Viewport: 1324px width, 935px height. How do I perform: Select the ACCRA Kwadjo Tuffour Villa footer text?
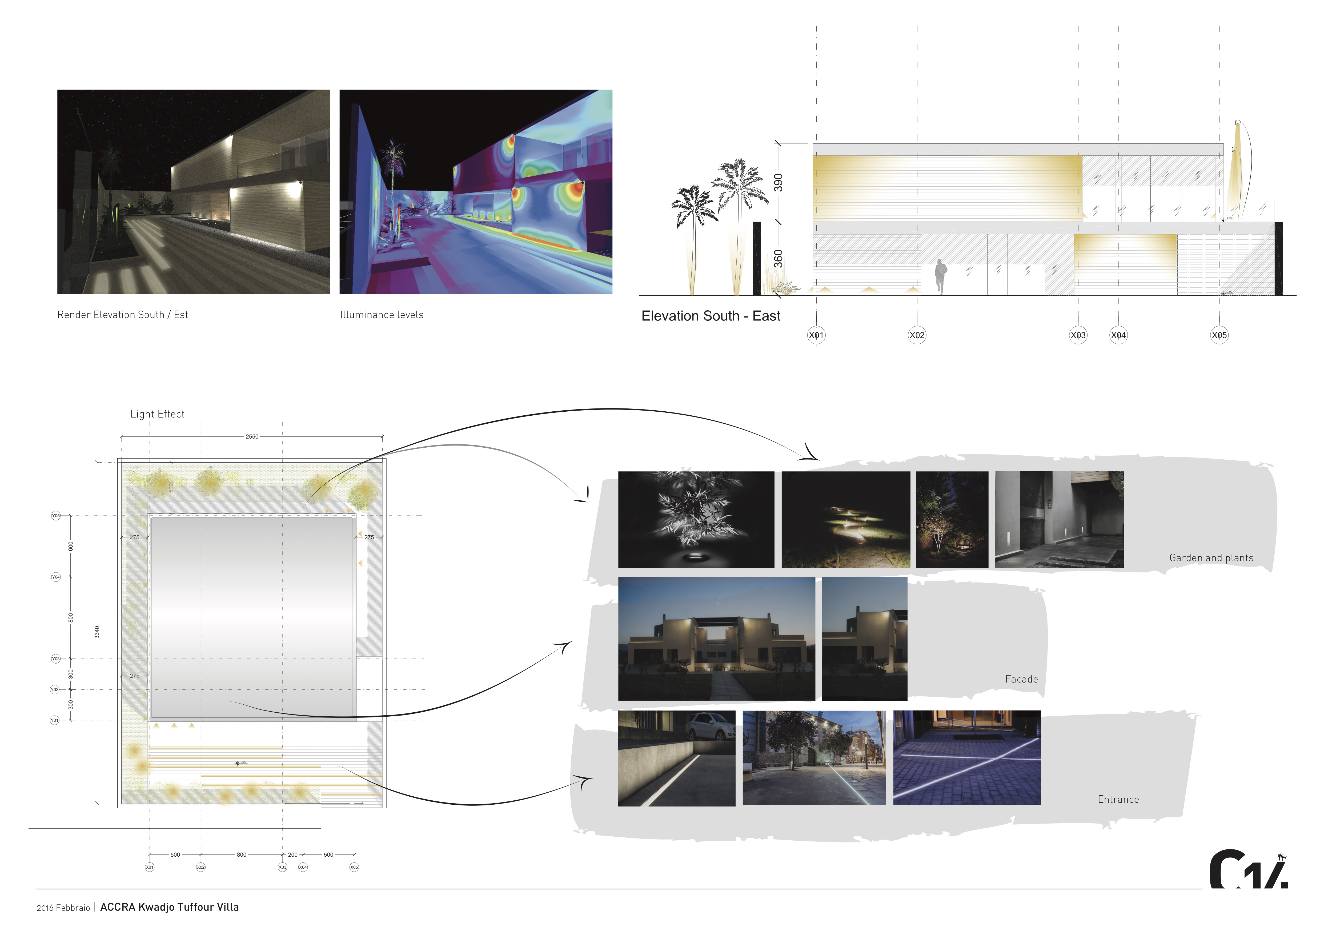pos(170,907)
